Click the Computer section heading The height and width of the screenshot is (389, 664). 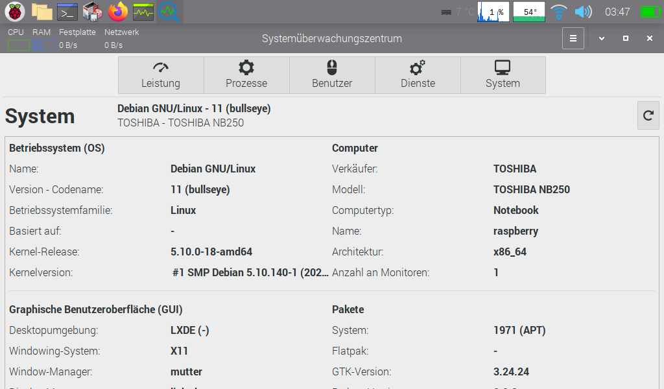coord(355,148)
